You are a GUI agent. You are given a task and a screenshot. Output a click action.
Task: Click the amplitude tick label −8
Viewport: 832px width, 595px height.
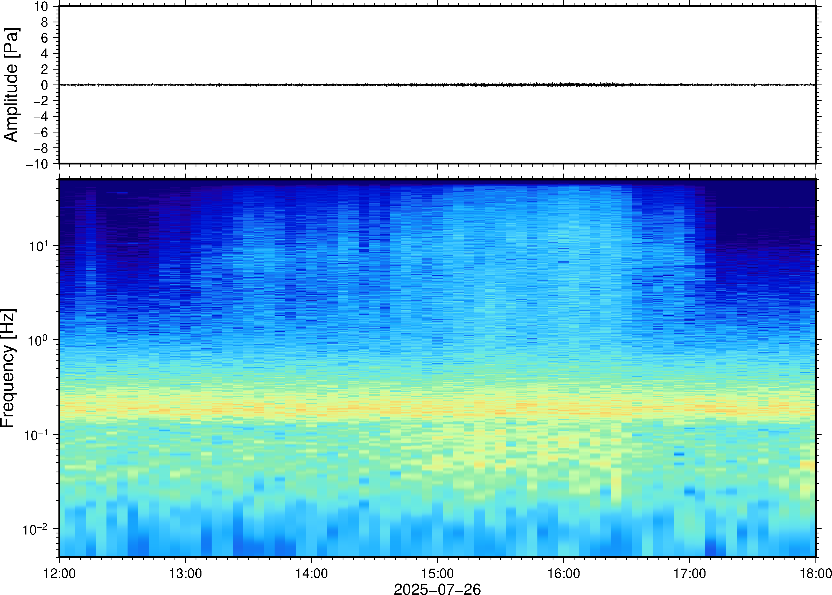41,148
